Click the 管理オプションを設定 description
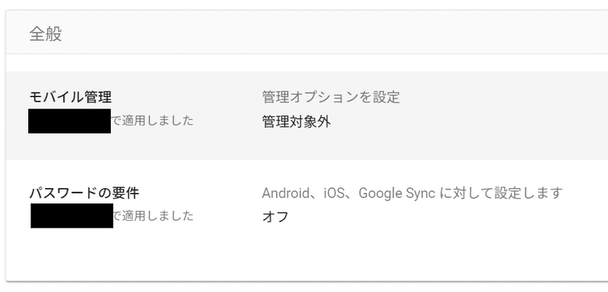 click(x=331, y=97)
